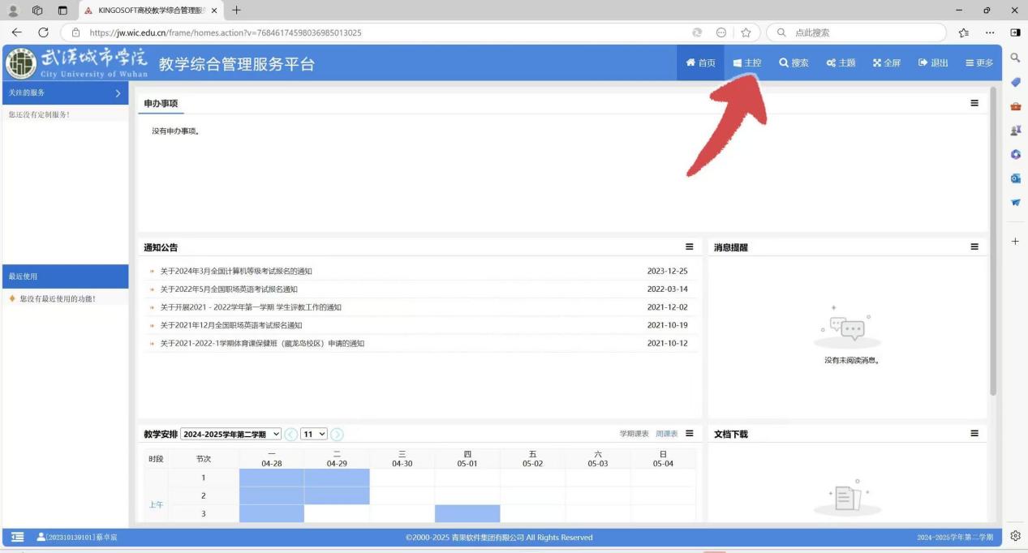Click the 退出 logout icon
The height and width of the screenshot is (553, 1028).
[923, 63]
